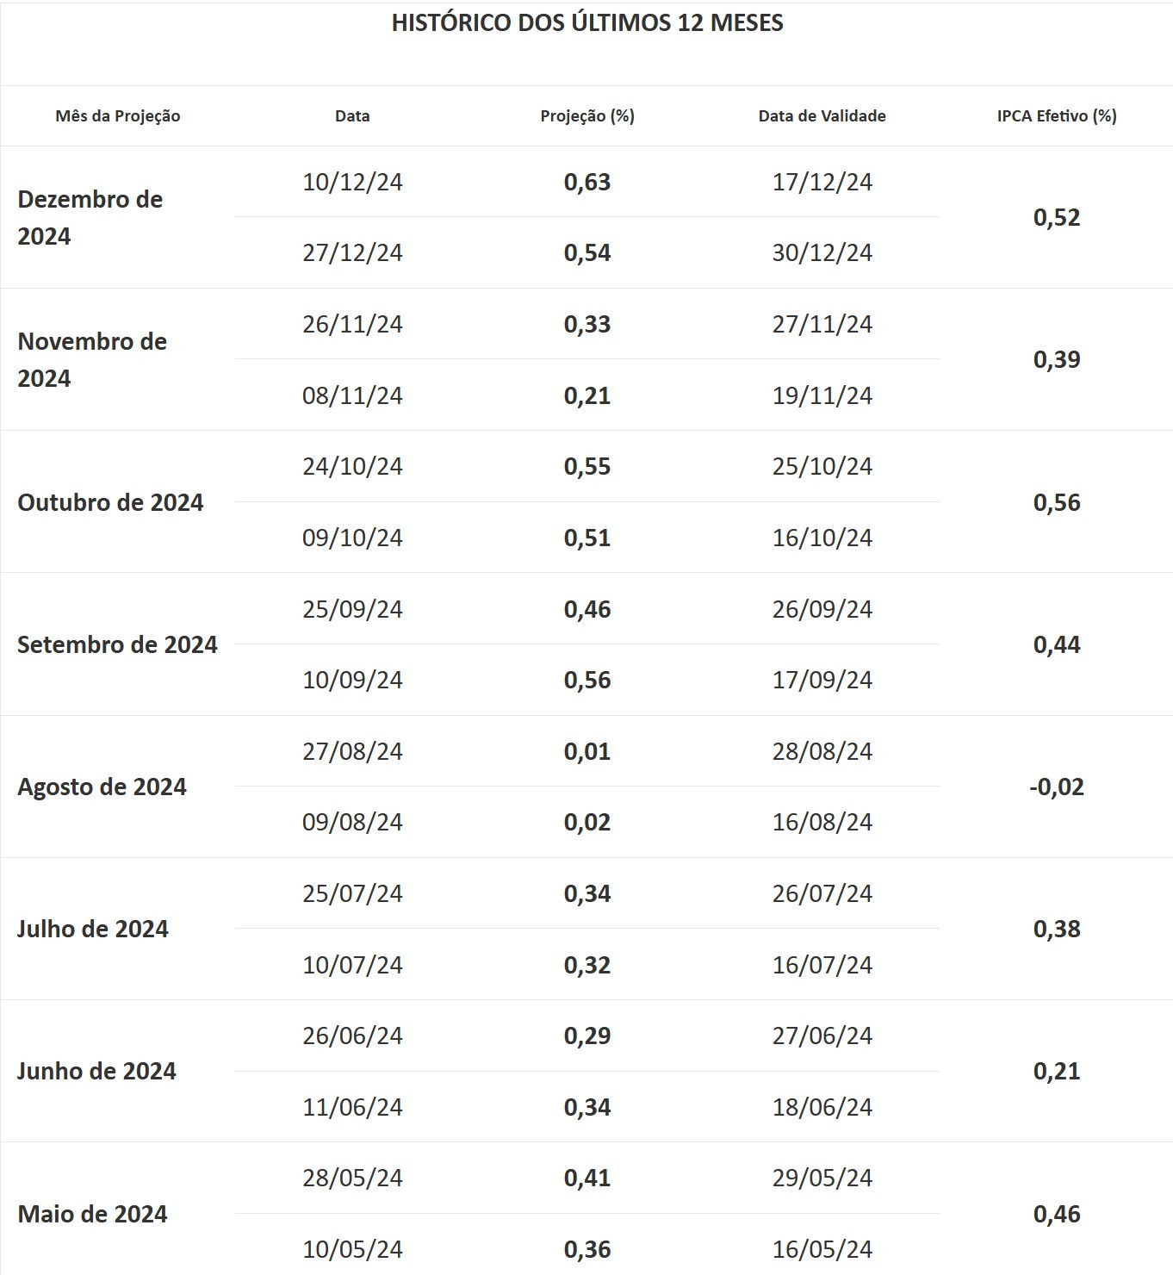Select the date cell 11/06/24
The image size is (1173, 1275).
pos(352,1107)
